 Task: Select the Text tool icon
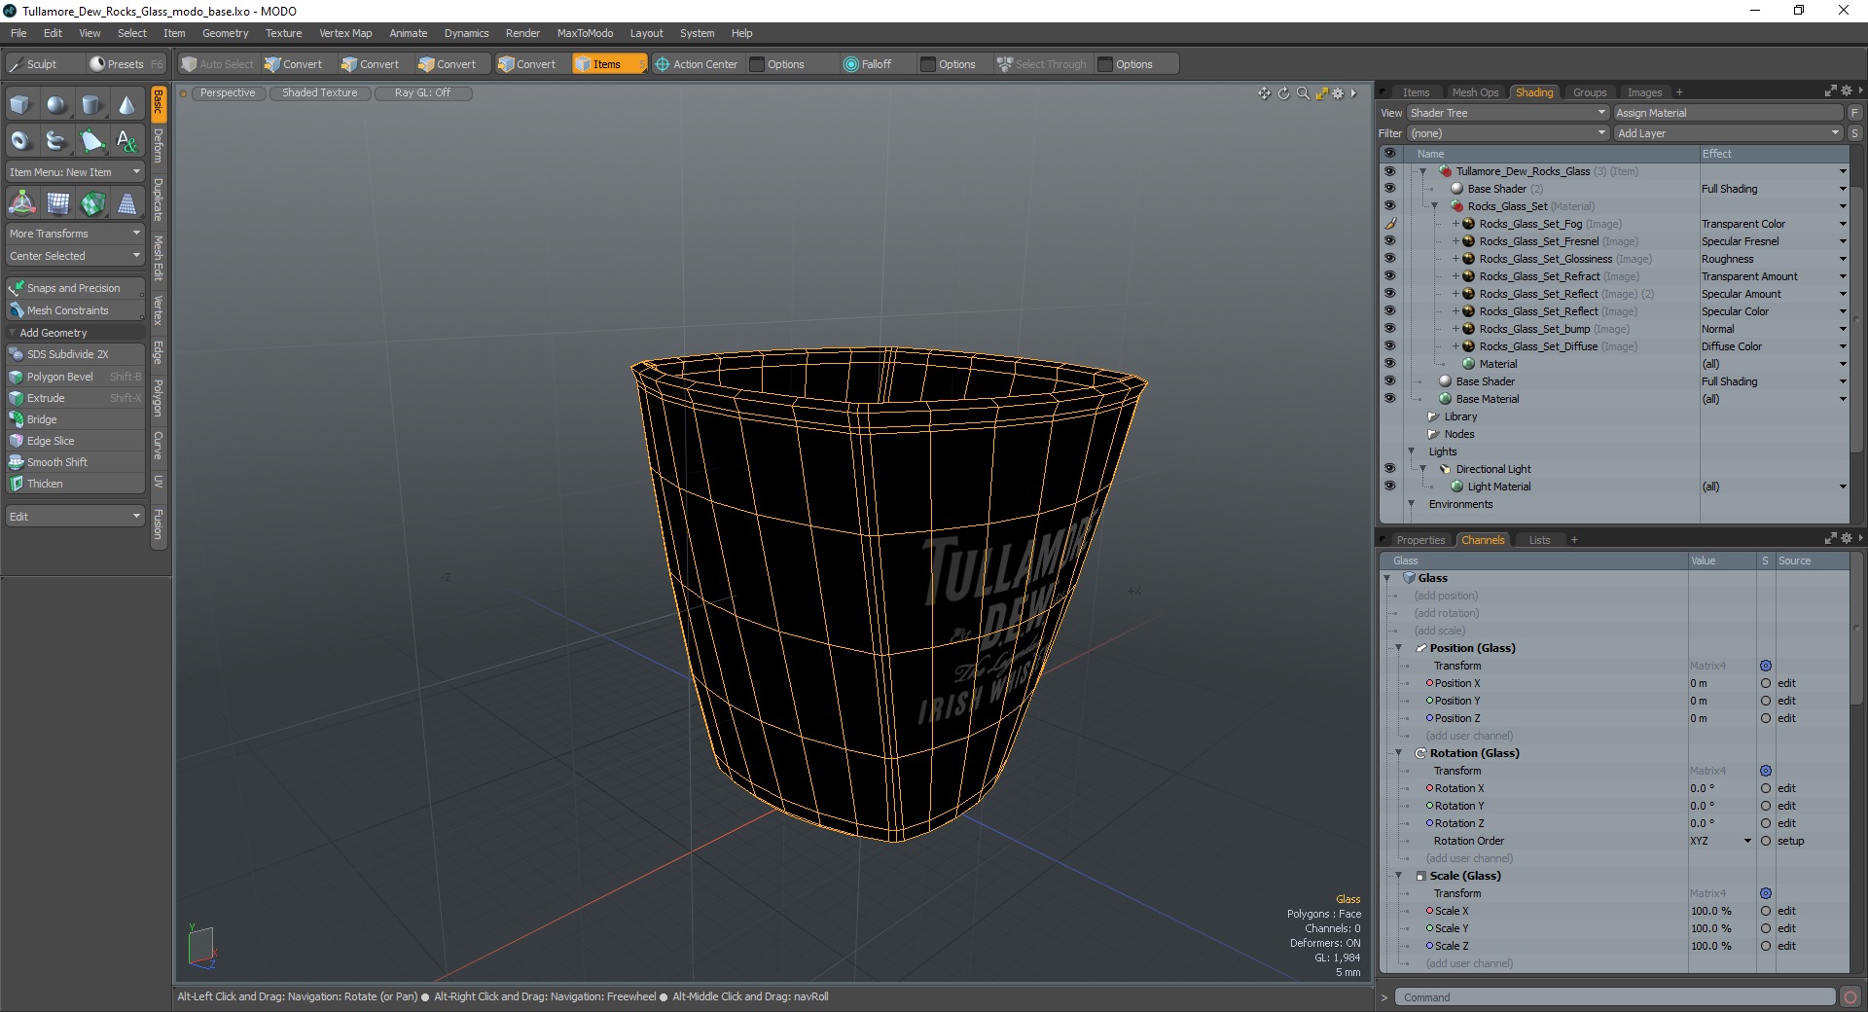tap(126, 141)
